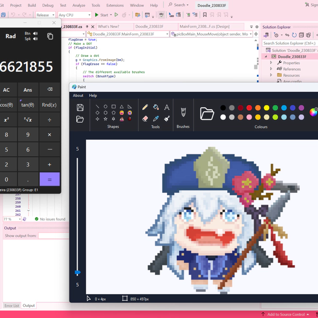Click the green Start debugging button
The image size is (318, 318).
101,15
